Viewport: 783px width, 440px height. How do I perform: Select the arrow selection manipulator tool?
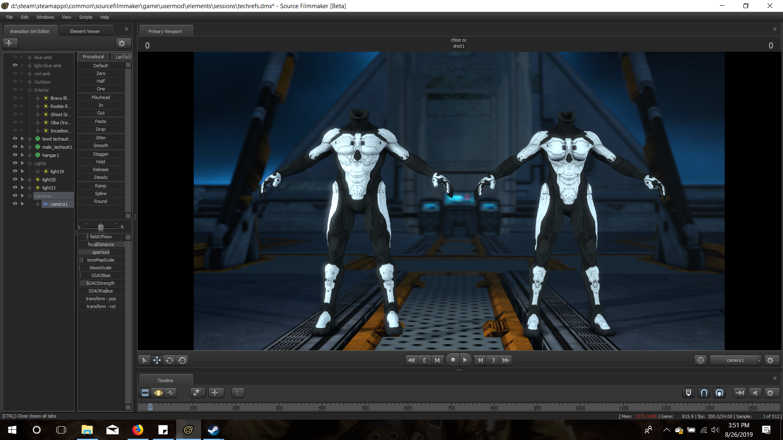click(144, 360)
